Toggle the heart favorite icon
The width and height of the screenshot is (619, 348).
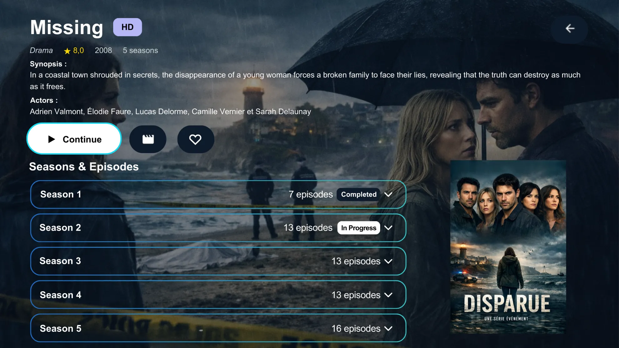[x=195, y=139]
